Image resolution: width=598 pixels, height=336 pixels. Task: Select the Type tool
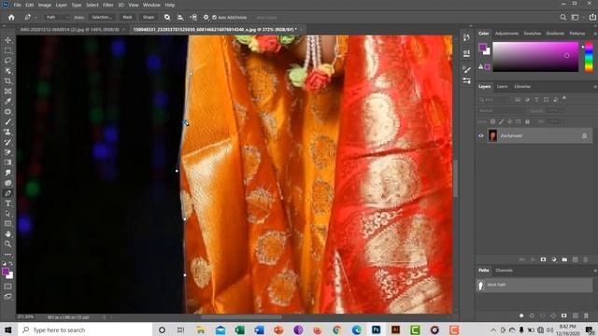(7, 203)
